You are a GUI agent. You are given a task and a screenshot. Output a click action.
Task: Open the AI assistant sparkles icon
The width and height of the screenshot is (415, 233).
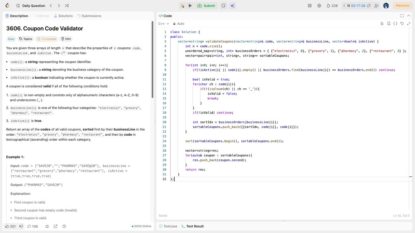pyautogui.click(x=233, y=6)
